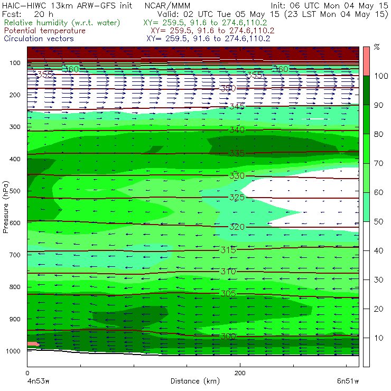Click the '345' contour label

pyautogui.click(x=237, y=107)
